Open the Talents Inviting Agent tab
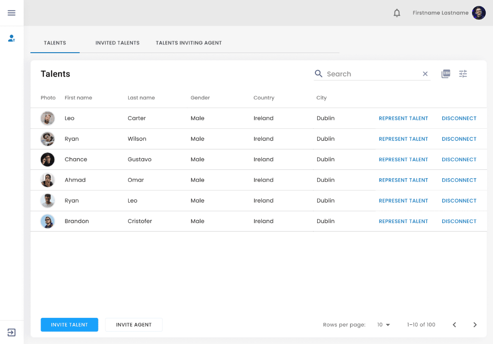Screen dimensions: 493x344 pos(189,43)
